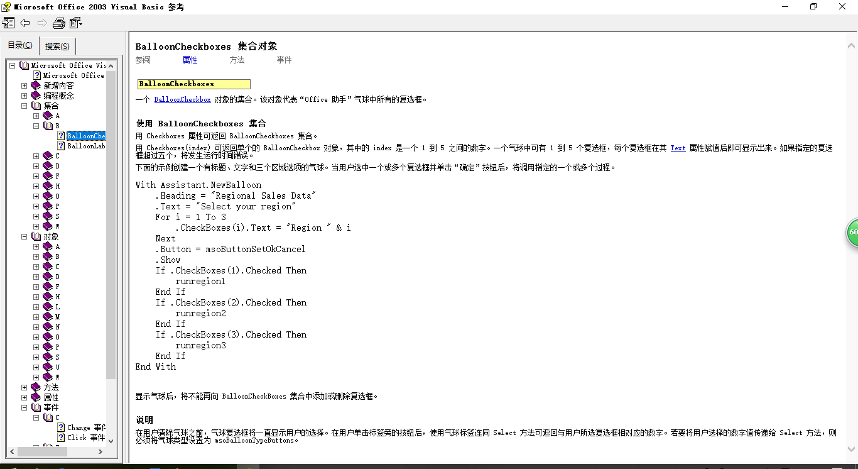The width and height of the screenshot is (858, 469).
Task: Click the grayed Forward arrow icon
Action: [41, 23]
